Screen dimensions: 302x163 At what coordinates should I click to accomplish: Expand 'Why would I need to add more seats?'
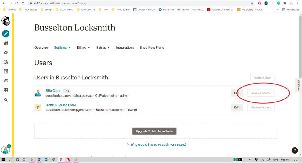pyautogui.click(x=157, y=144)
